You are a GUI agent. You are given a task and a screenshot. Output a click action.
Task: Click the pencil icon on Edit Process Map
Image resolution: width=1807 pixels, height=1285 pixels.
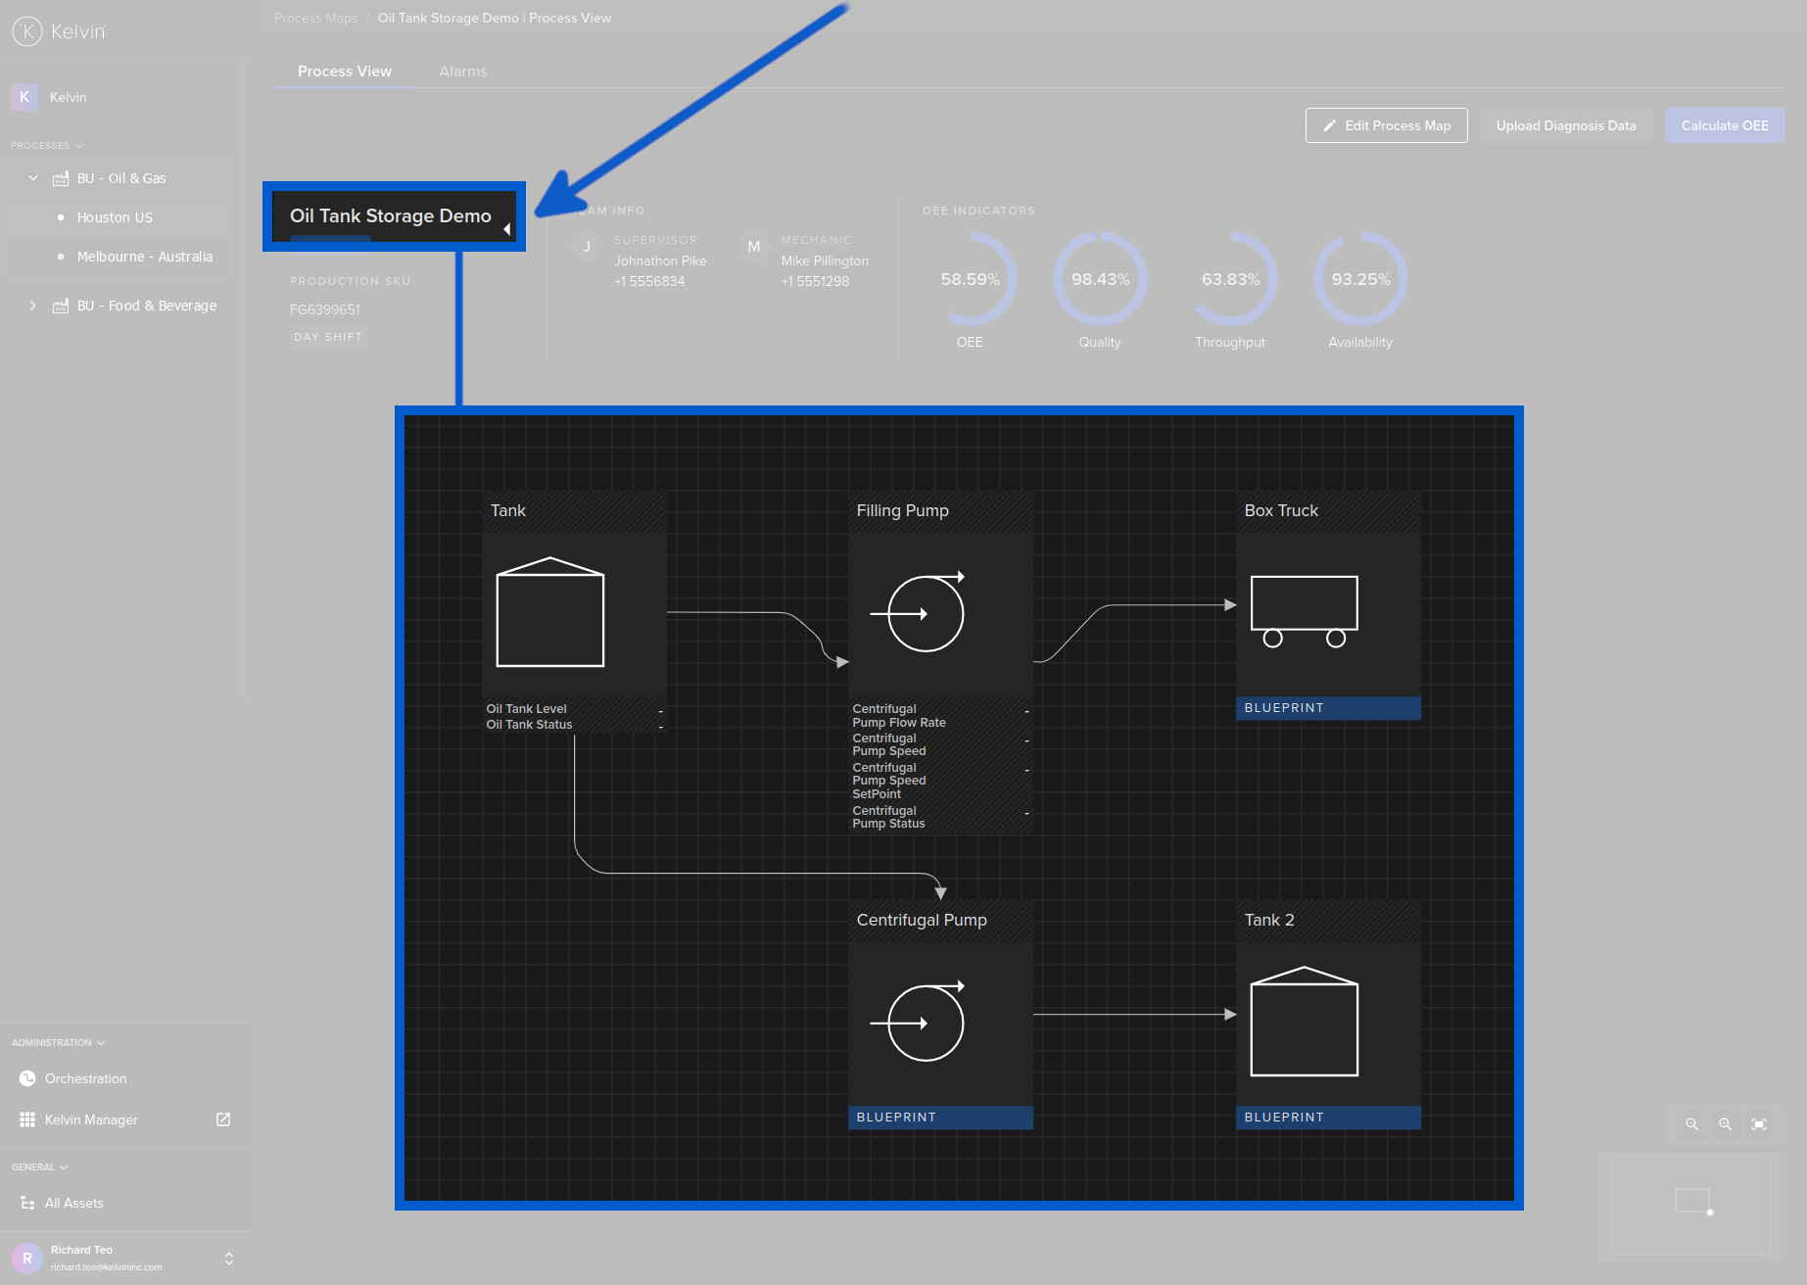1329,125
